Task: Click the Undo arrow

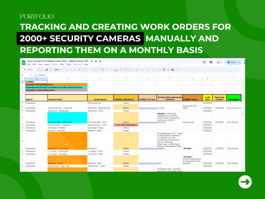Action: coord(38,70)
